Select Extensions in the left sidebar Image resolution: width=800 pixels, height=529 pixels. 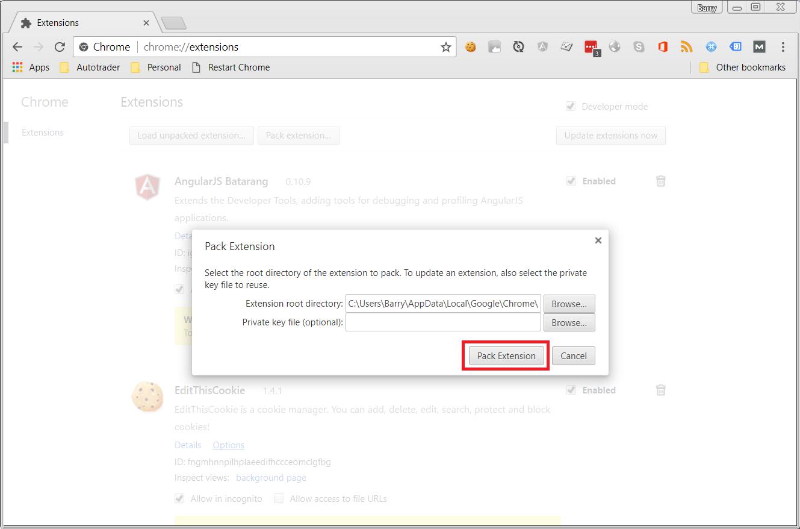[x=43, y=133]
